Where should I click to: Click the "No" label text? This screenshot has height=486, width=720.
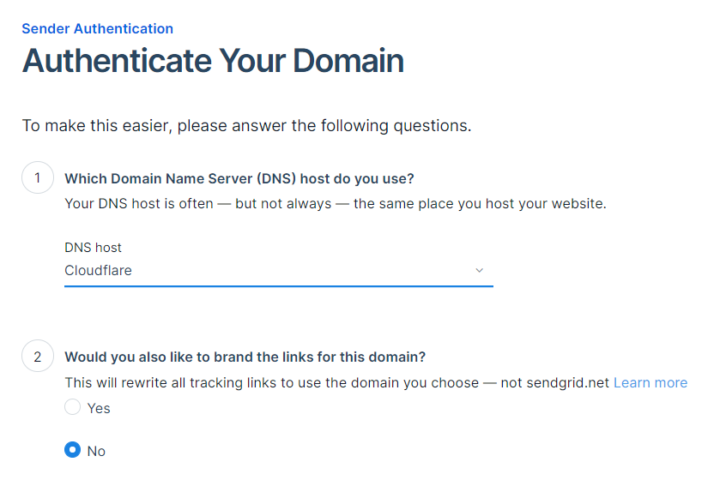tap(96, 451)
